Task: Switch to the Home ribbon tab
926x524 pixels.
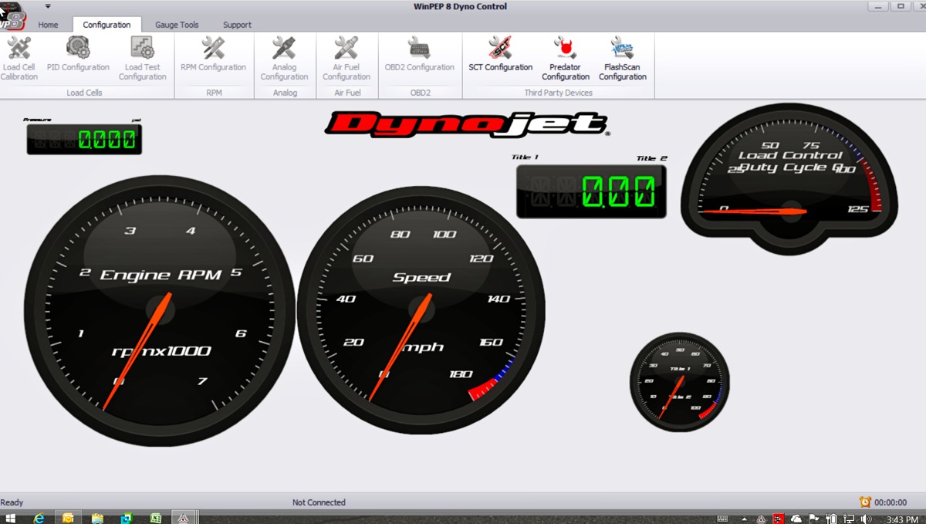Action: 48,25
